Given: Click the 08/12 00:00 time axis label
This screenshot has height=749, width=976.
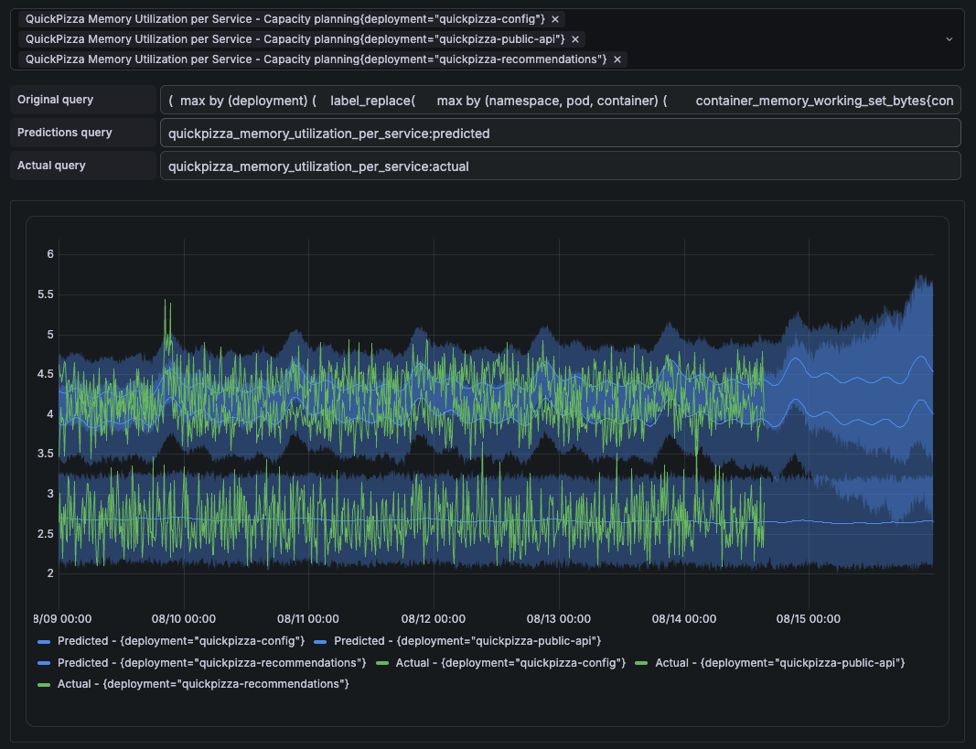Looking at the screenshot, I should click(434, 619).
